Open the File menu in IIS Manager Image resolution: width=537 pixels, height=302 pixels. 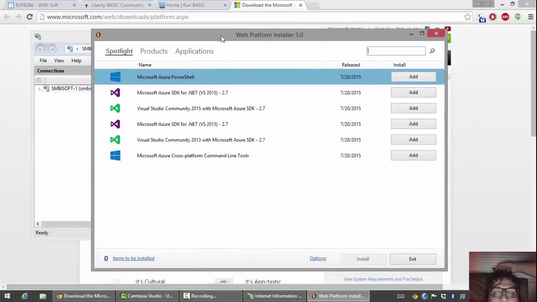pos(43,60)
